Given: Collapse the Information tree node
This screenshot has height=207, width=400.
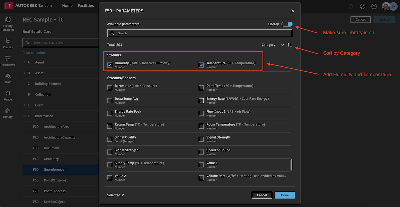Looking at the screenshot, I should pyautogui.click(x=25, y=116).
